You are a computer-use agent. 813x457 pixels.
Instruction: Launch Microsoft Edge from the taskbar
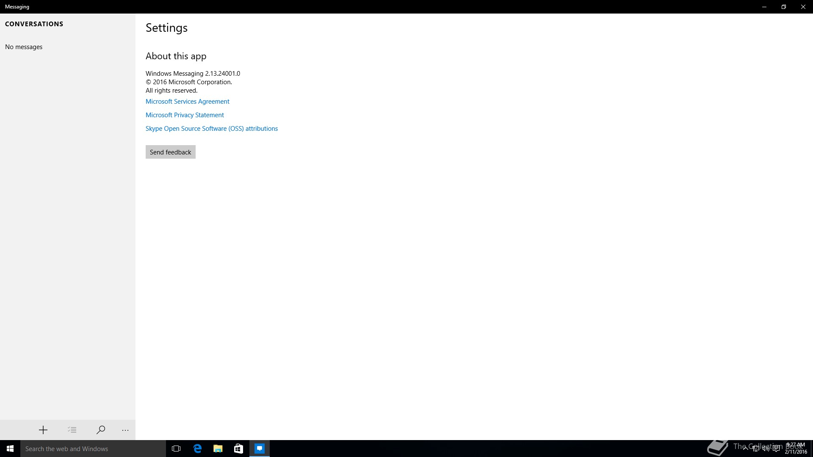coord(197,449)
